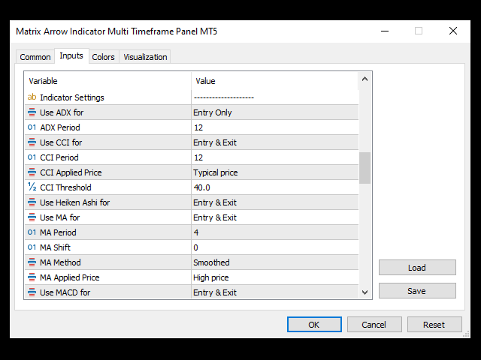481x360 pixels.
Task: Click the scrollbar up arrow
Action: [365, 79]
